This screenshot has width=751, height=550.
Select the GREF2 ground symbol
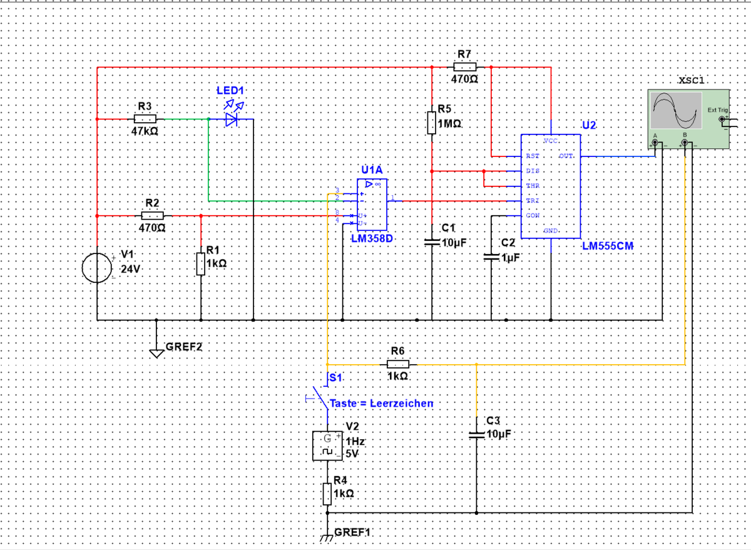pyautogui.click(x=157, y=352)
